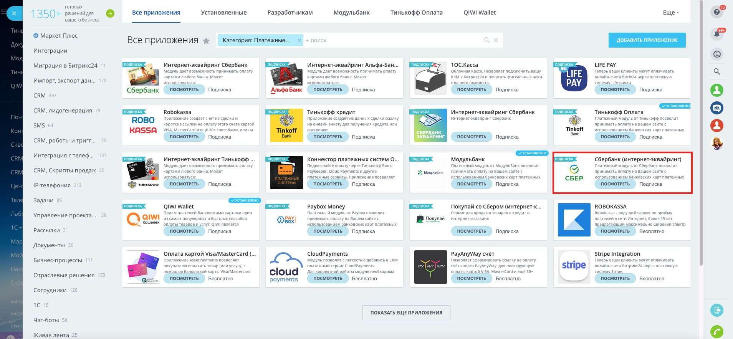This screenshot has height=339, width=733.
Task: Open the Сотрудники category
Action: (50, 290)
